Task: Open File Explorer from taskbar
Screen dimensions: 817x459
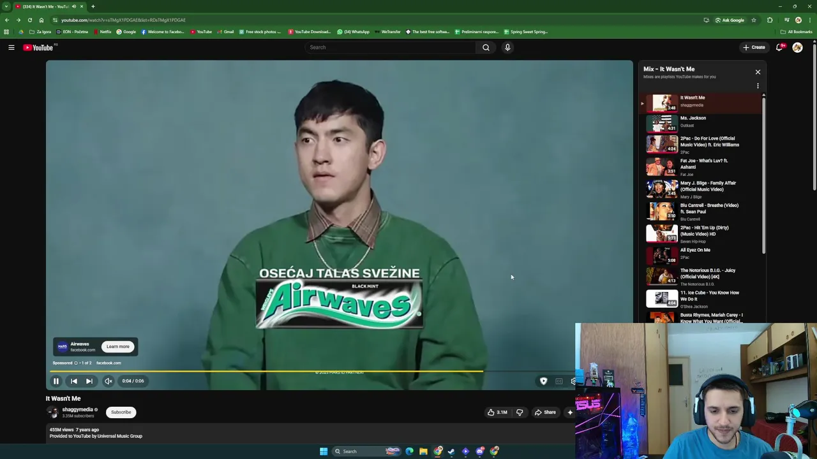Action: tap(423, 451)
